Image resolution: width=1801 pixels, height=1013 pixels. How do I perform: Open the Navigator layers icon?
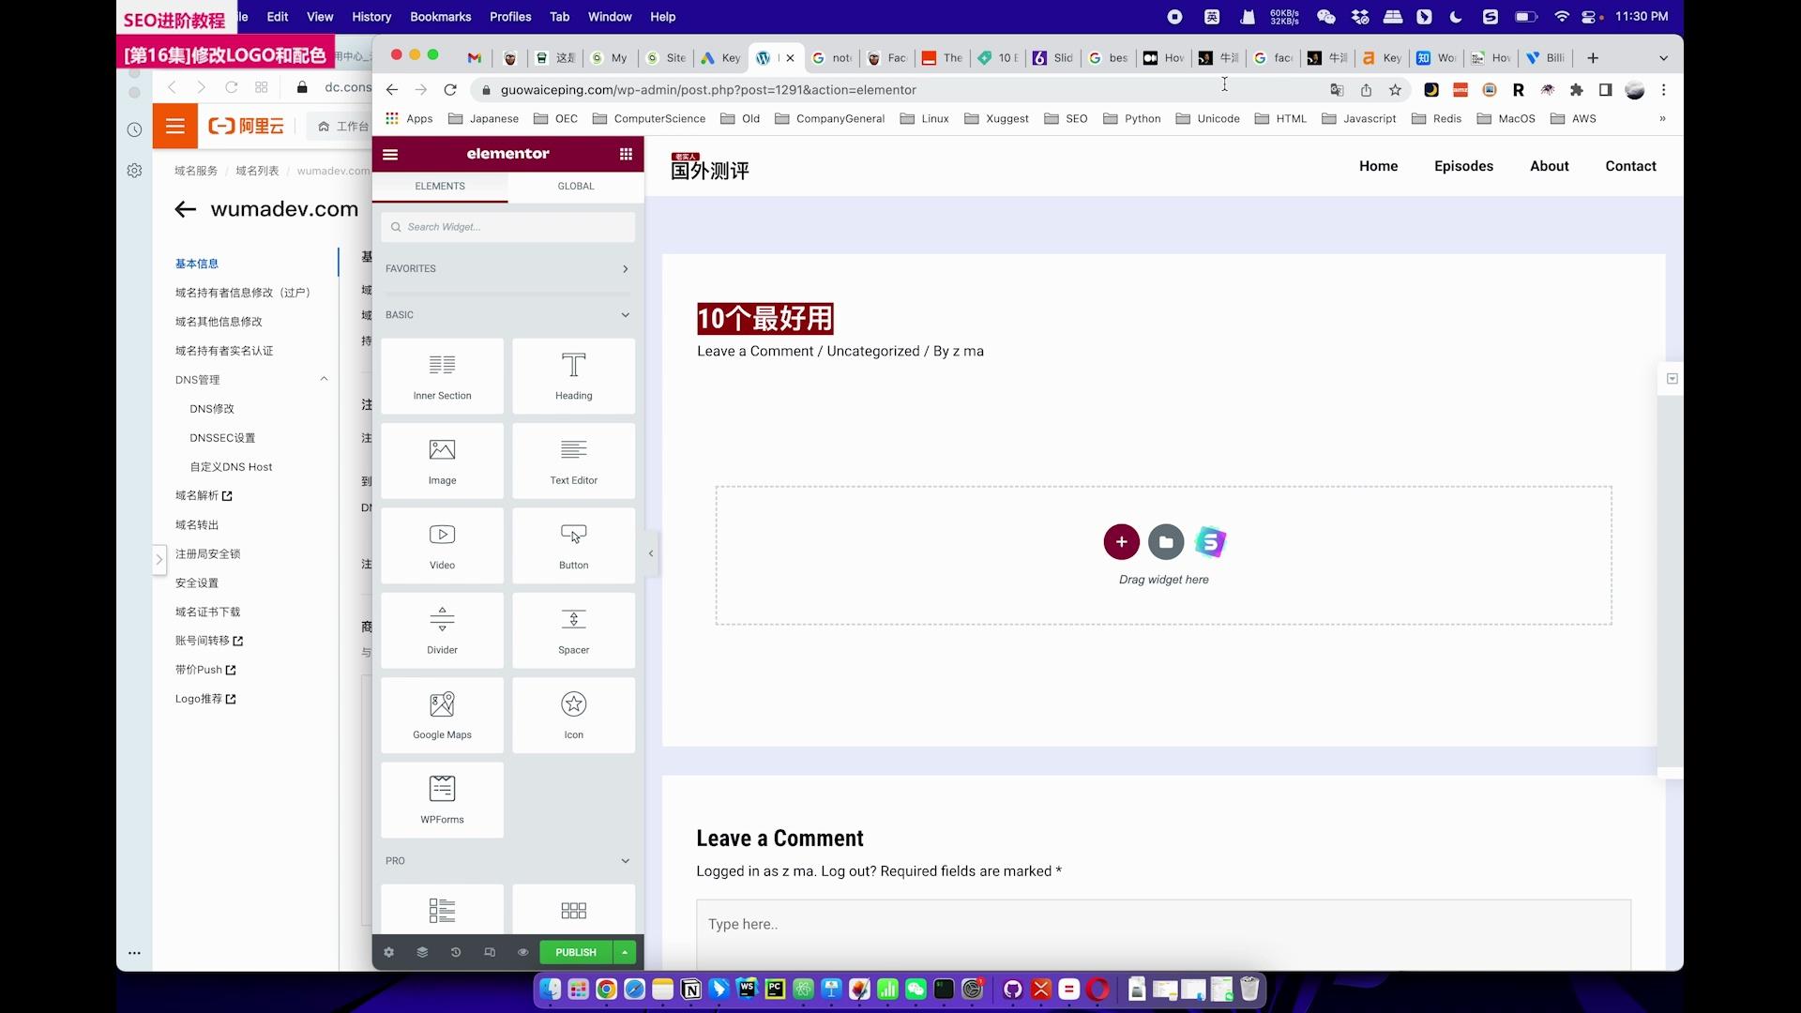[422, 952]
